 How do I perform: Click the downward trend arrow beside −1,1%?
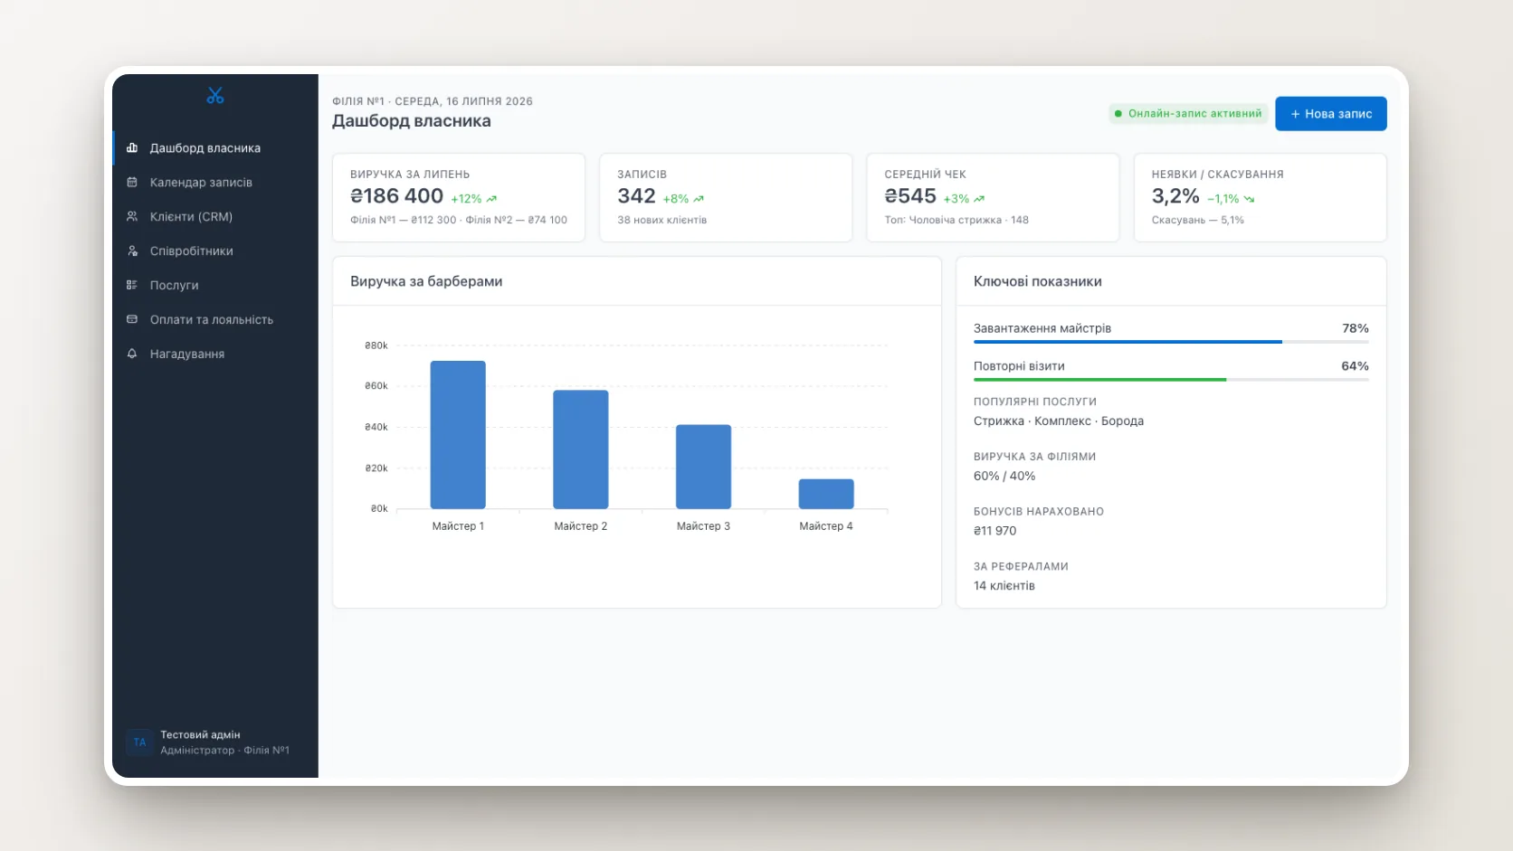pos(1250,199)
